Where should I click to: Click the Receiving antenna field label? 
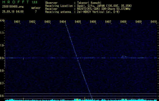(58, 12)
